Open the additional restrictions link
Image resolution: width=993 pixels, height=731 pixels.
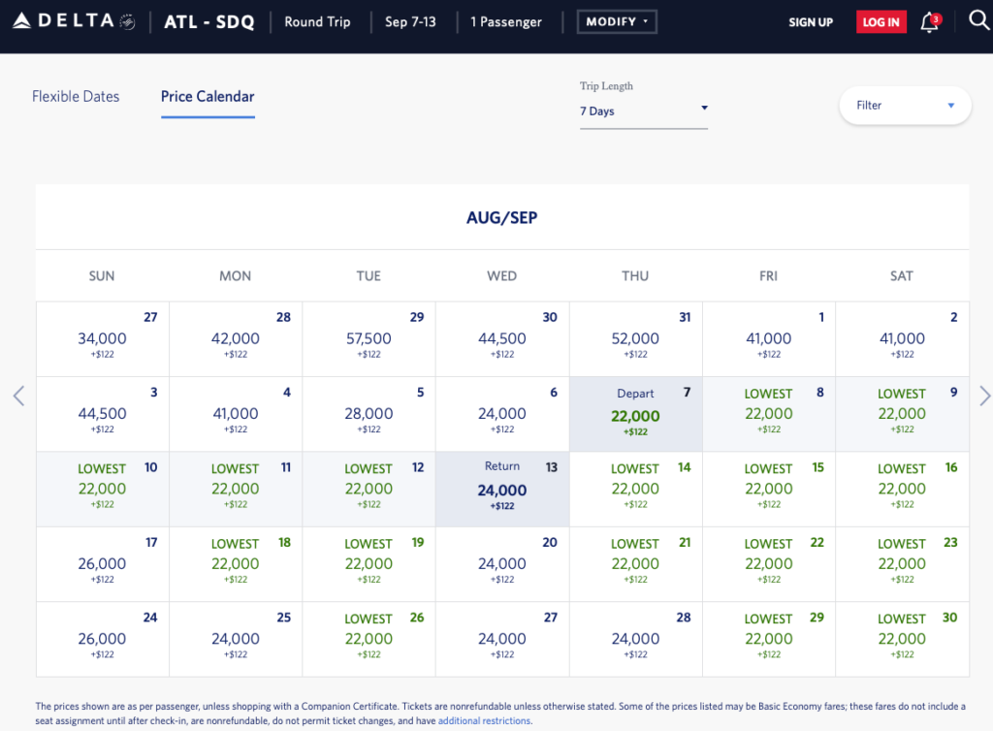[484, 721]
